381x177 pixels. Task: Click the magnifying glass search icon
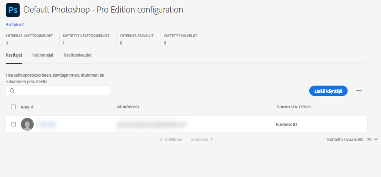point(12,91)
